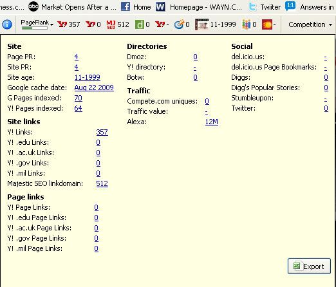Click the Stumbleupon dash value
The height and width of the screenshot is (287, 336).
[326, 98]
